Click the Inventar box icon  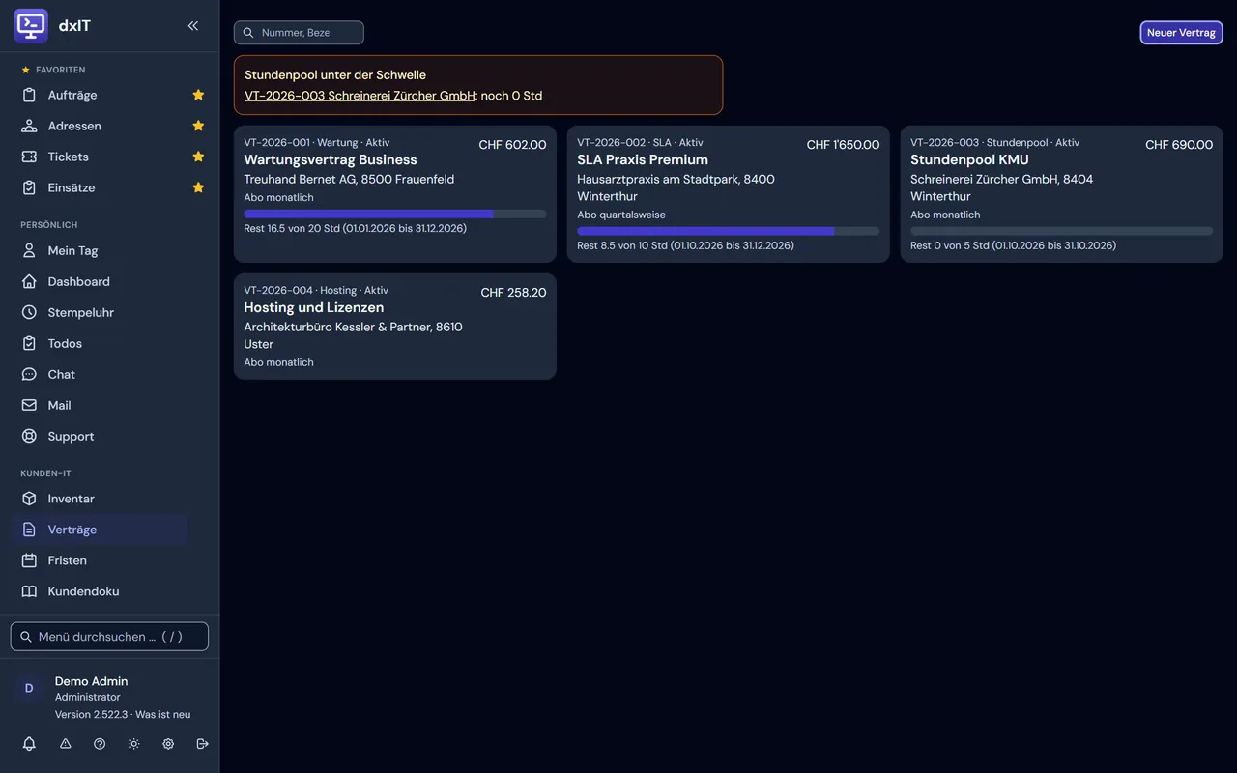tap(29, 499)
